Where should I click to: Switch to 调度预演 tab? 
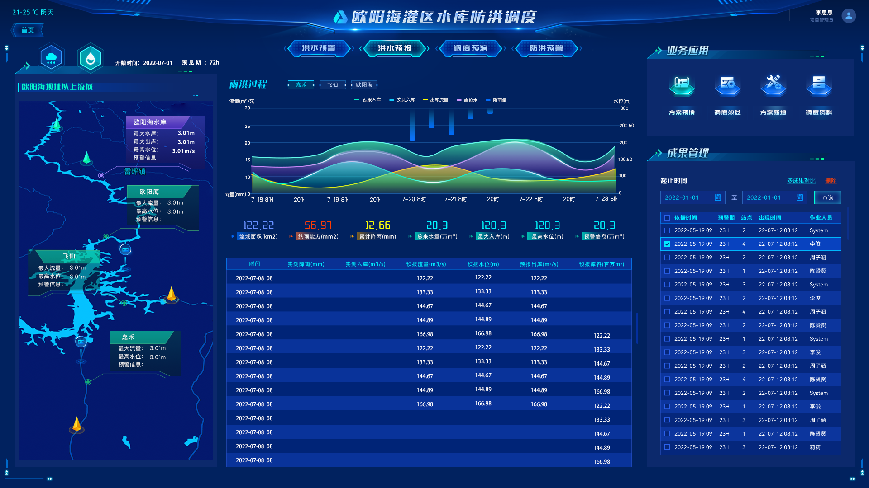(471, 48)
